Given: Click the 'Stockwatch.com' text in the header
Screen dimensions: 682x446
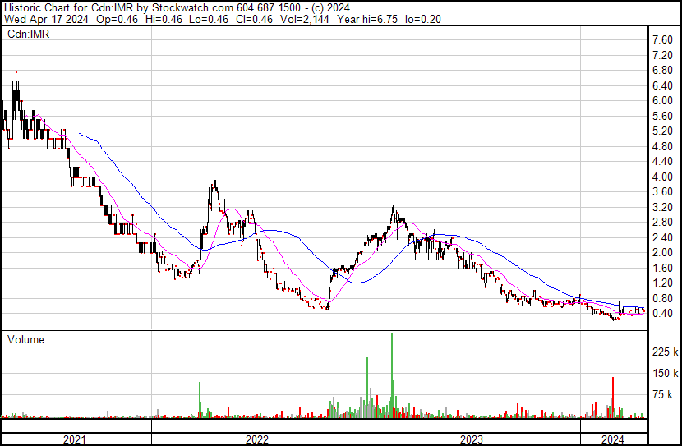Looking at the screenshot, I should 192,8.
